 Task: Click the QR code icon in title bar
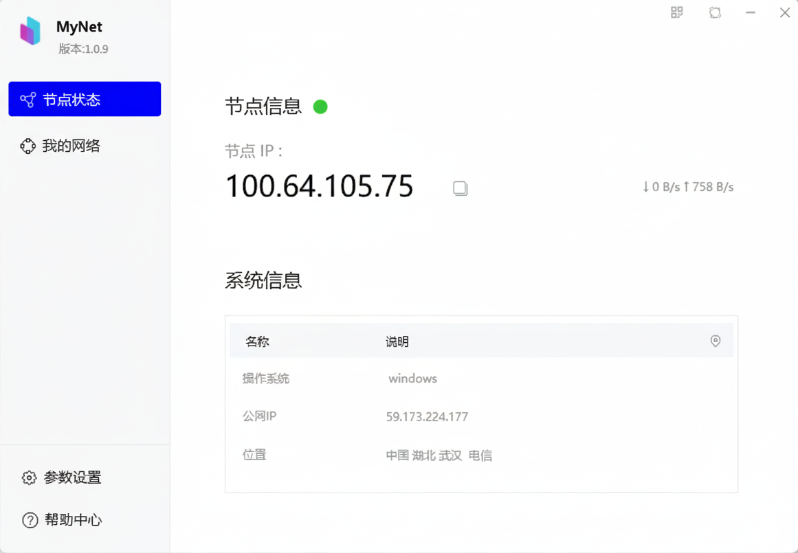click(677, 12)
